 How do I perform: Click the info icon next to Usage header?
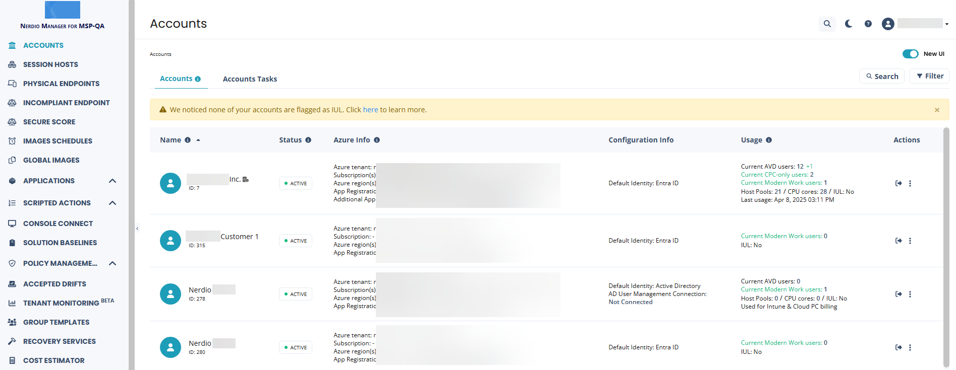point(769,140)
